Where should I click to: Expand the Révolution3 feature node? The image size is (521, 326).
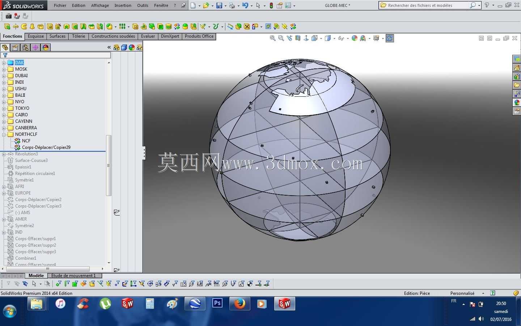4,154
